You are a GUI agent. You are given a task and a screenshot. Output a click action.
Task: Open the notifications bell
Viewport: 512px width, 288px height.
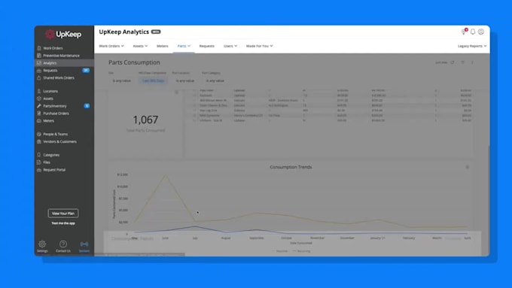point(473,32)
